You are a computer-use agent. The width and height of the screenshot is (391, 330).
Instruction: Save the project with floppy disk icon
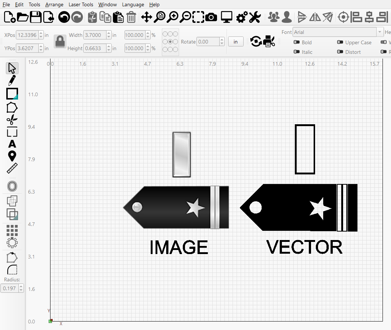point(36,17)
